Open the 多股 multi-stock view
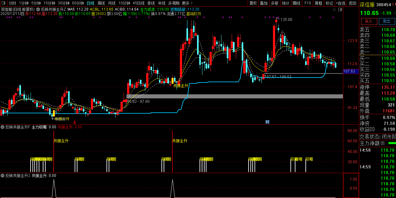This screenshot has width=396, height=198. (x=275, y=3)
